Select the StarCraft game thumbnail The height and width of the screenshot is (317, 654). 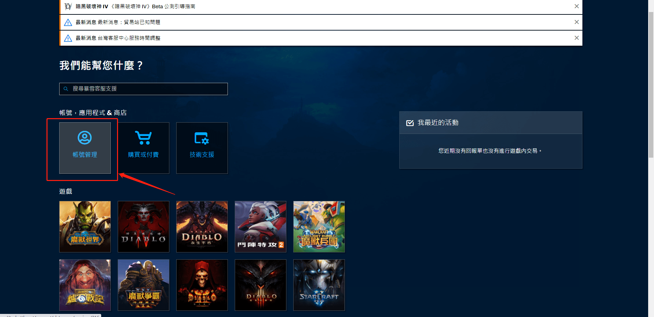point(319,285)
